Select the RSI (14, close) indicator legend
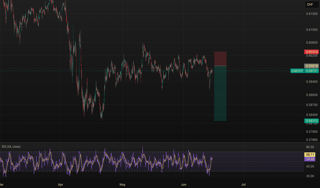 click(x=11, y=147)
